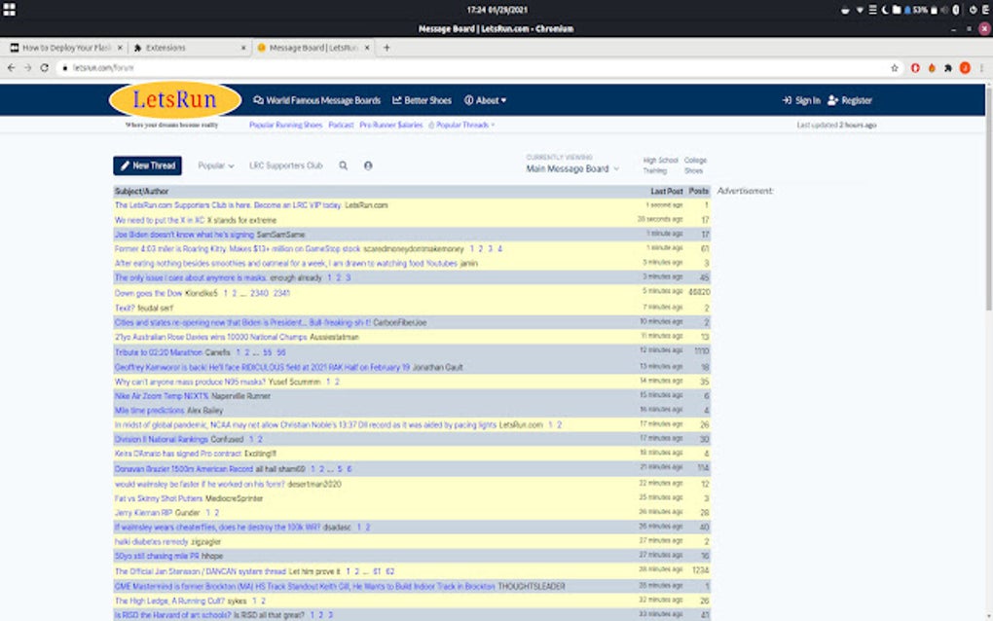Open the Main Message Board selector

570,170
